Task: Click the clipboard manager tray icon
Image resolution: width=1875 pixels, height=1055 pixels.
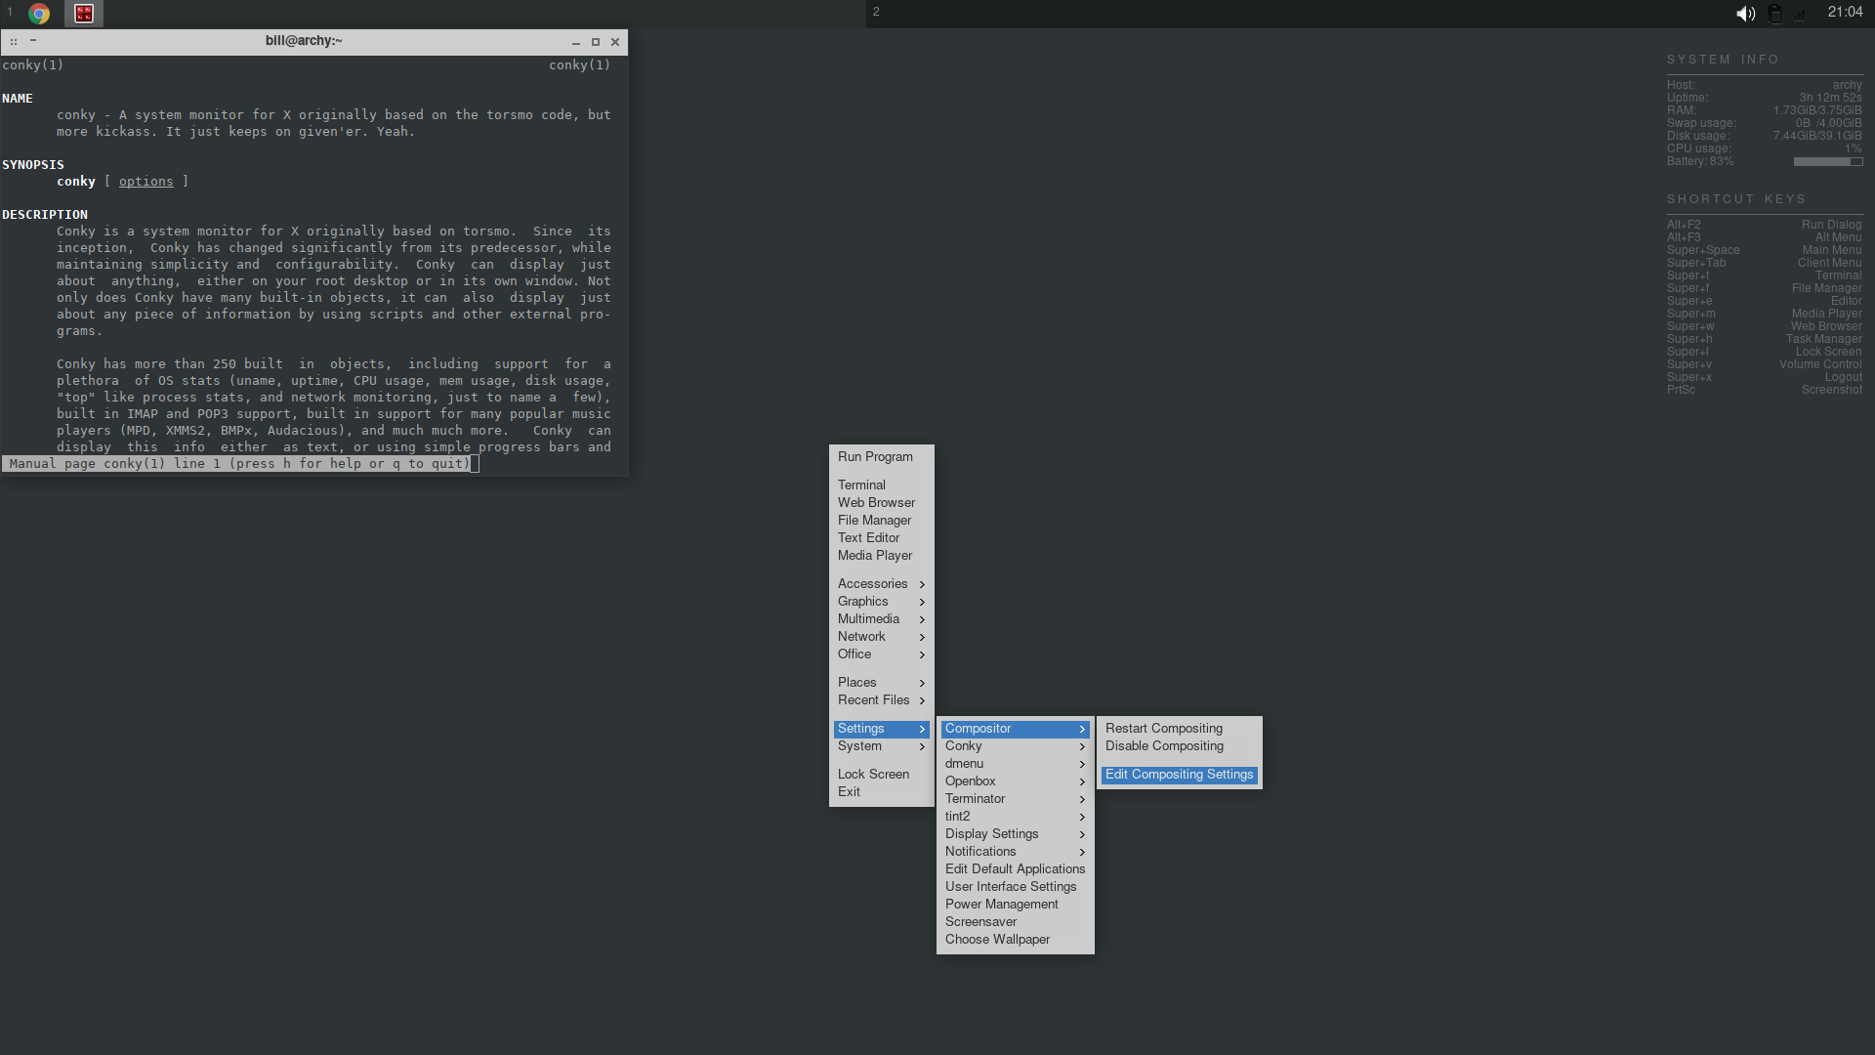Action: point(1774,13)
